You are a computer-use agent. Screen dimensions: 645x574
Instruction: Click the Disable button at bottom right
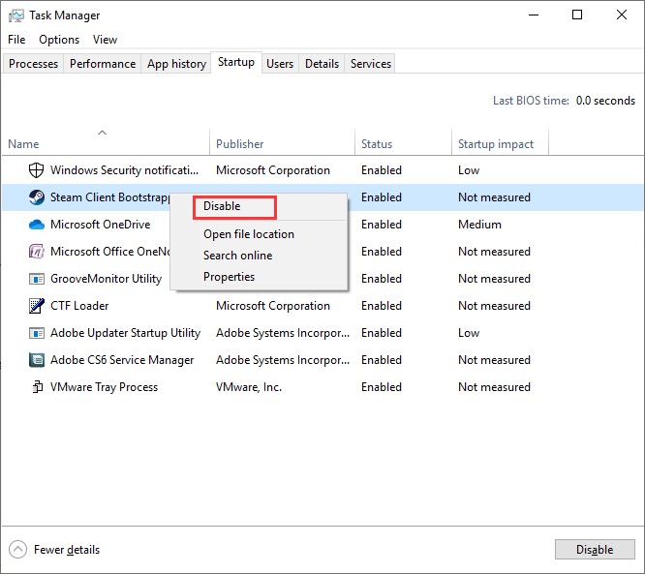click(595, 550)
